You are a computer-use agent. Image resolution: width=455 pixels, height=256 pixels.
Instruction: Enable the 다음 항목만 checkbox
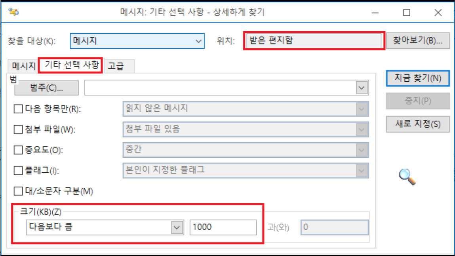pos(18,109)
